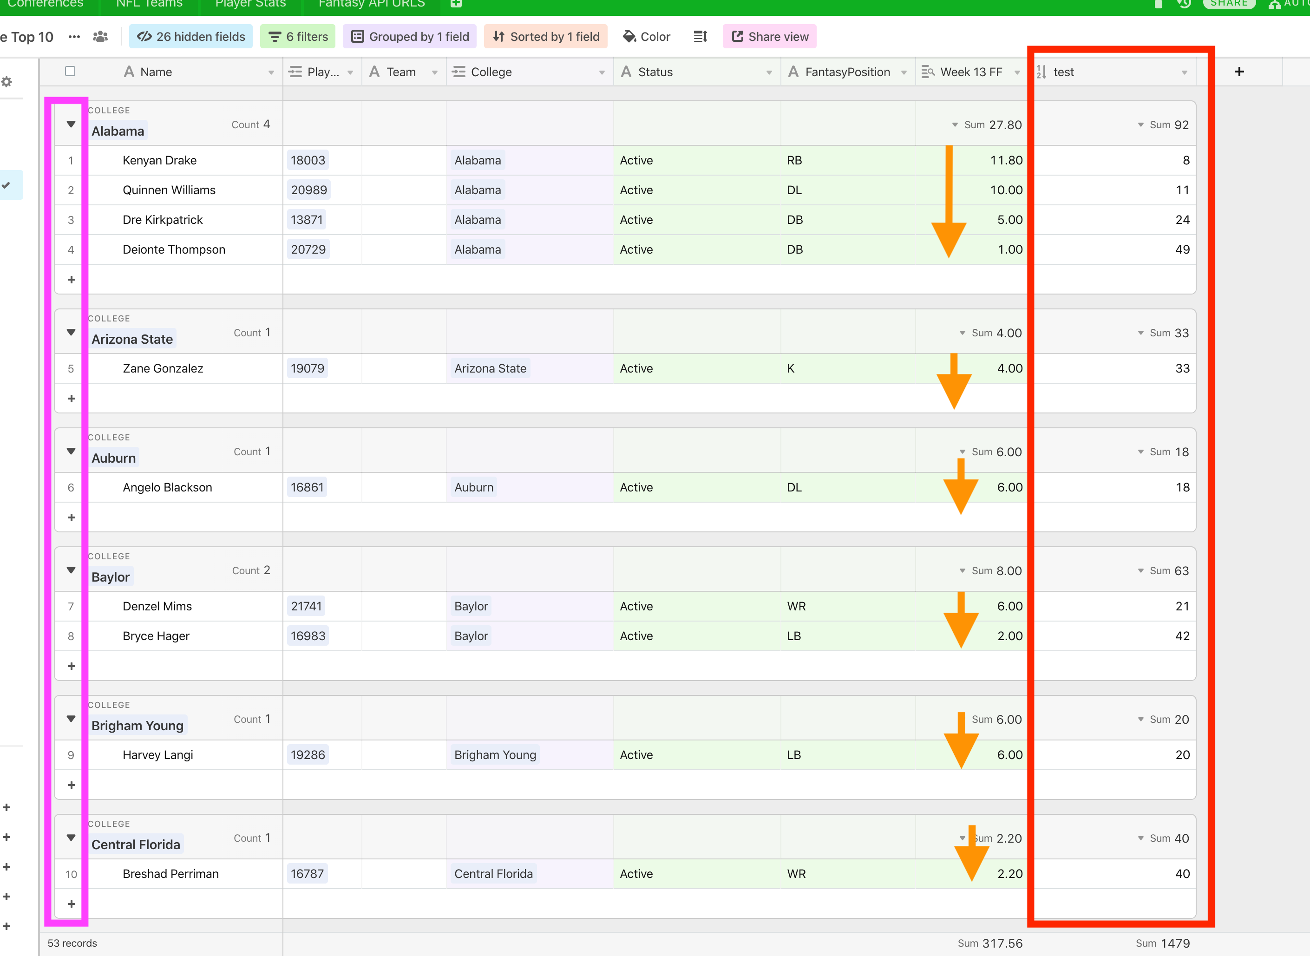Change Baylor test Sum 63 summary
Screen dimensions: 1310x956
[x=1163, y=570]
